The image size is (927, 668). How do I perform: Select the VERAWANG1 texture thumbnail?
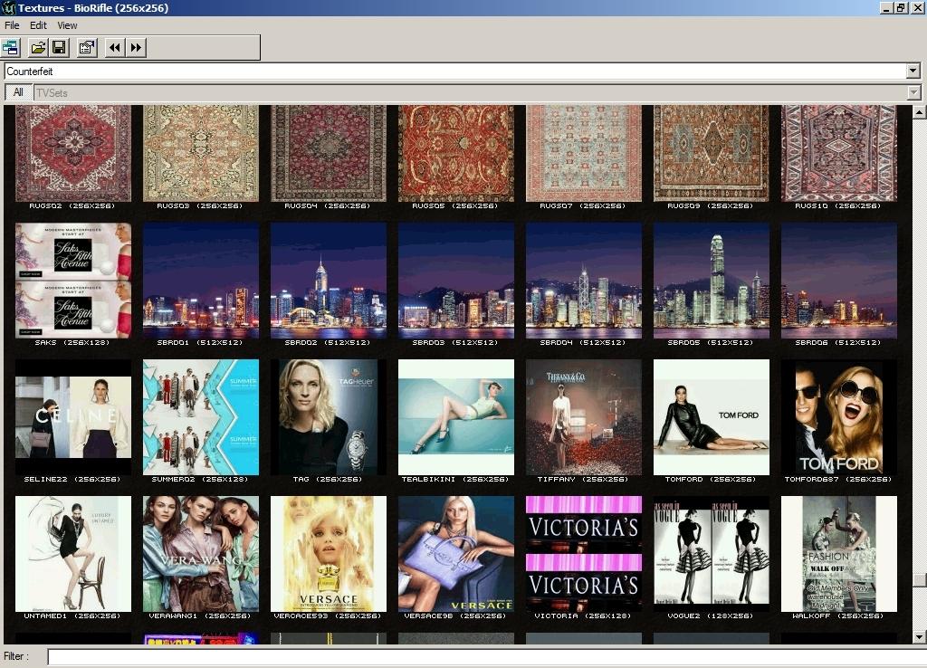[201, 554]
